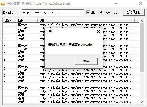
Task: Click the bd.hls.huya.com address in line 7 流畅 row
Action: [x=86, y=102]
